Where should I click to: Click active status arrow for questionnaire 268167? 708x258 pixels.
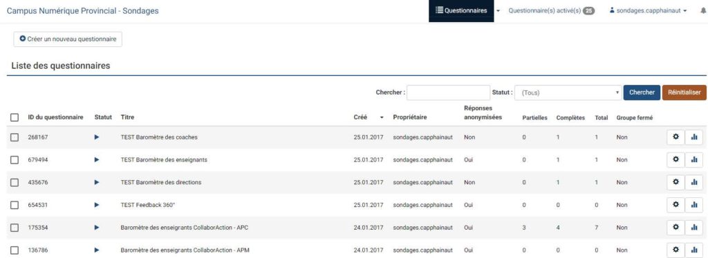[x=97, y=137]
